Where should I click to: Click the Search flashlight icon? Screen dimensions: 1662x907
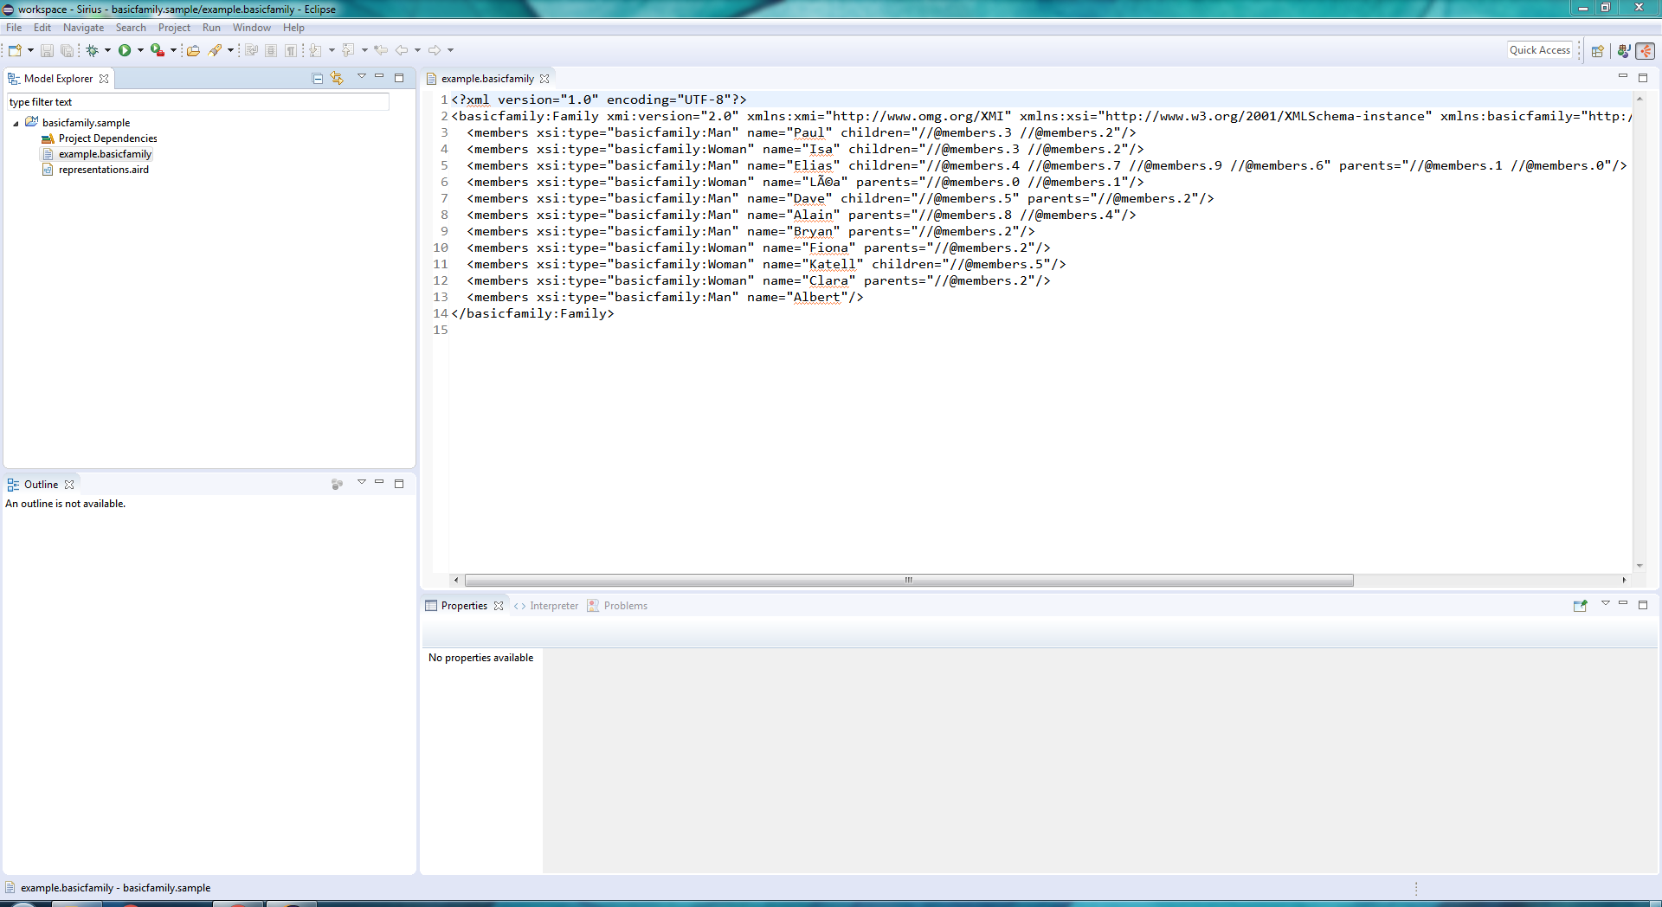(215, 50)
